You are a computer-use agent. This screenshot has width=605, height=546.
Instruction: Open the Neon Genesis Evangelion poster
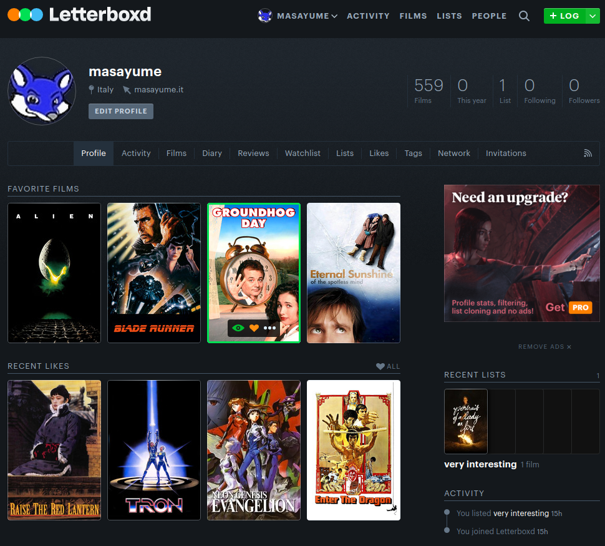(253, 450)
